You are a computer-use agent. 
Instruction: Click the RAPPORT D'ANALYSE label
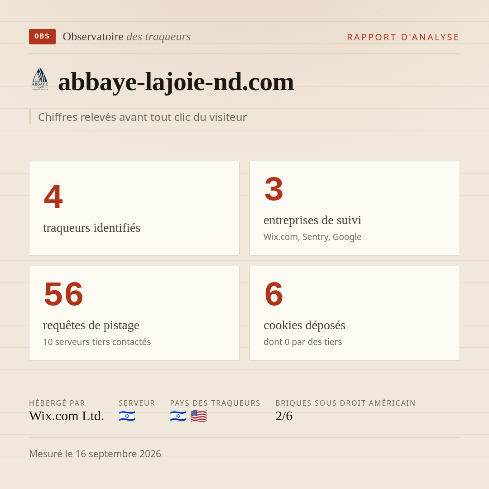[403, 37]
